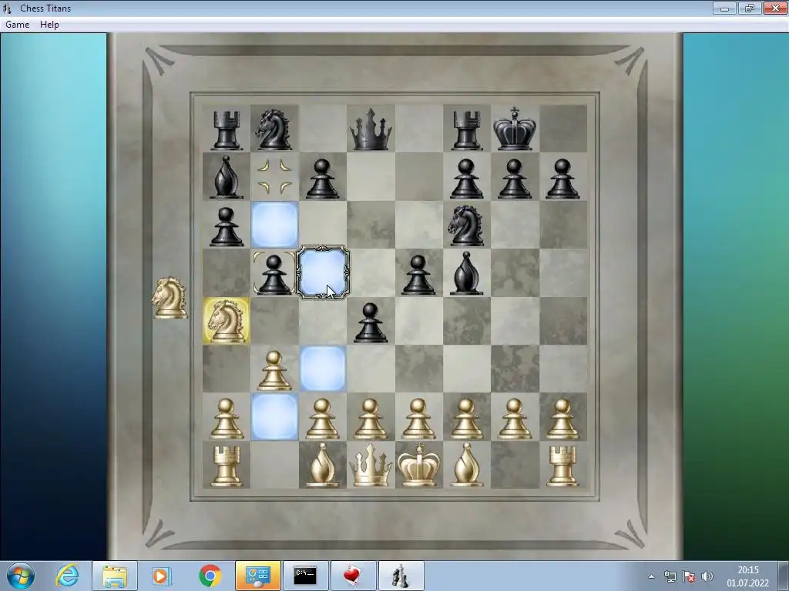Select the white bishop left of the queen
Viewport: 789px width, 591px height.
[323, 465]
